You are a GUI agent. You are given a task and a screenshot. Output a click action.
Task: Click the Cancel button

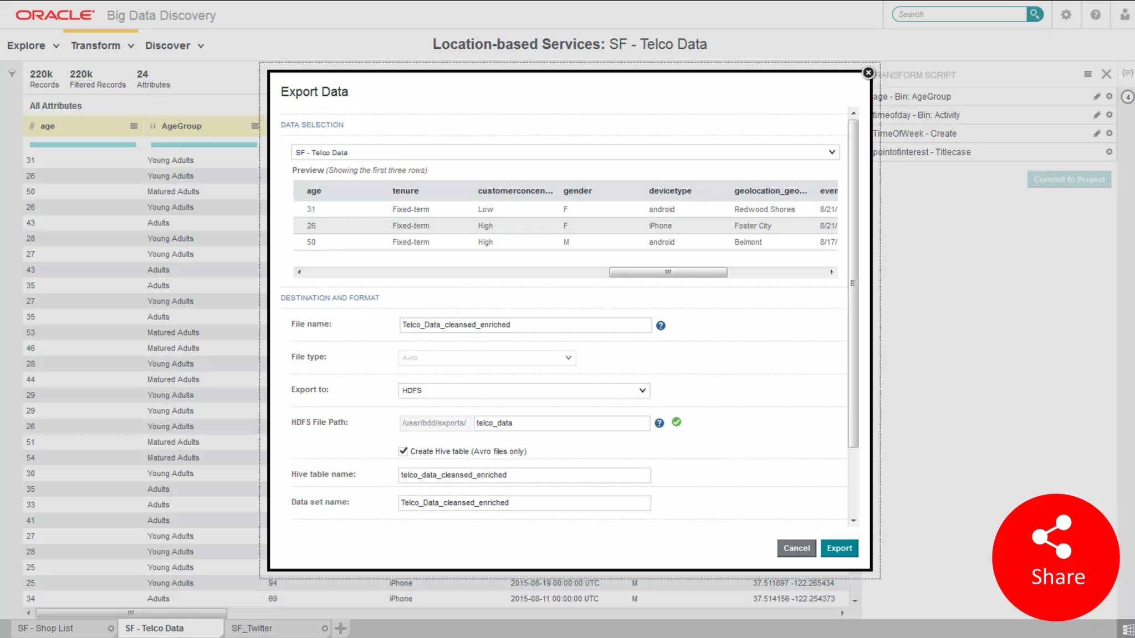pyautogui.click(x=796, y=548)
